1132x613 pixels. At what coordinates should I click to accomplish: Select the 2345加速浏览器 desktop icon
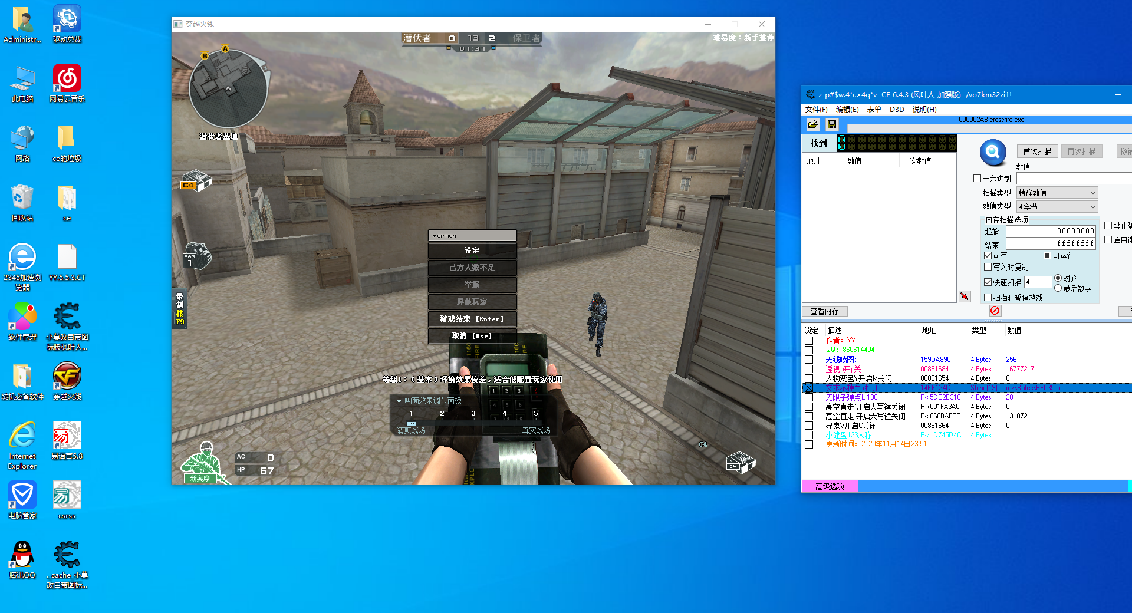click(x=22, y=267)
